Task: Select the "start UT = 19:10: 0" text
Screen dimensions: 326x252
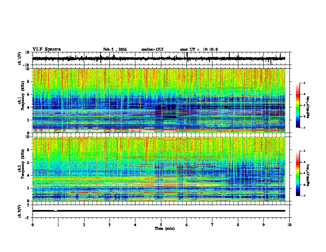Action: (199, 49)
